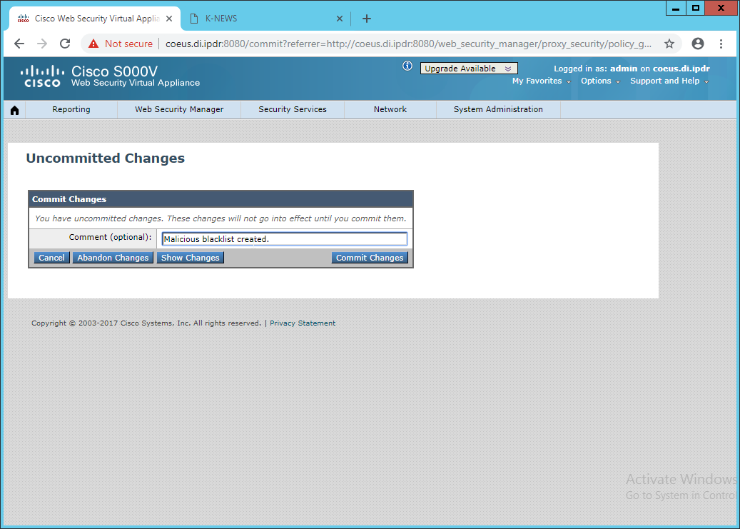Open the Security Services menu
Image resolution: width=740 pixels, height=529 pixels.
click(x=293, y=109)
